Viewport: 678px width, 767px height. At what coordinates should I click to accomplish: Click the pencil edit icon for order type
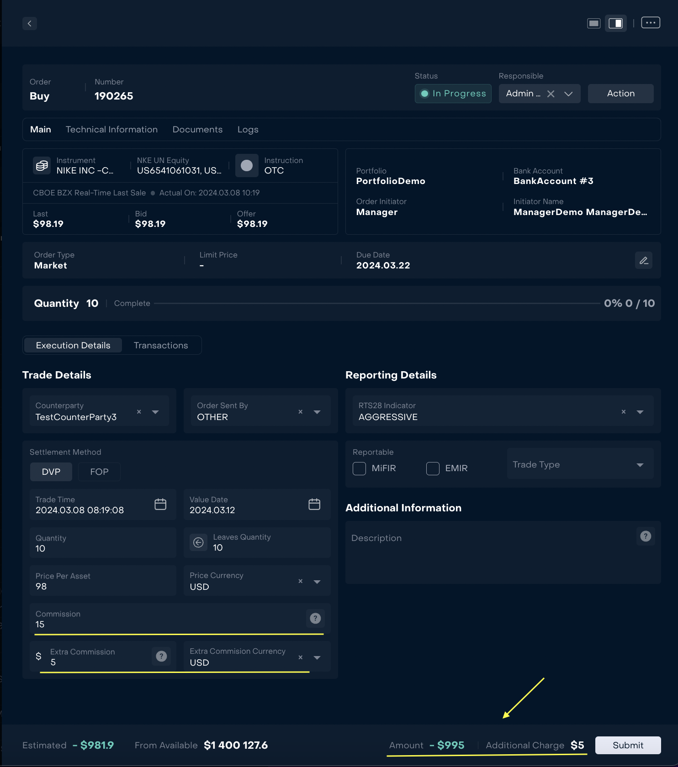coord(643,260)
